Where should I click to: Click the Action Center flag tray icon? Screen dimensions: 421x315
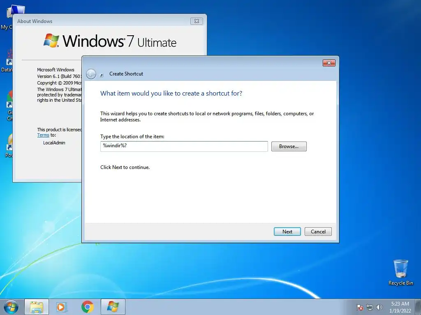[360, 307]
